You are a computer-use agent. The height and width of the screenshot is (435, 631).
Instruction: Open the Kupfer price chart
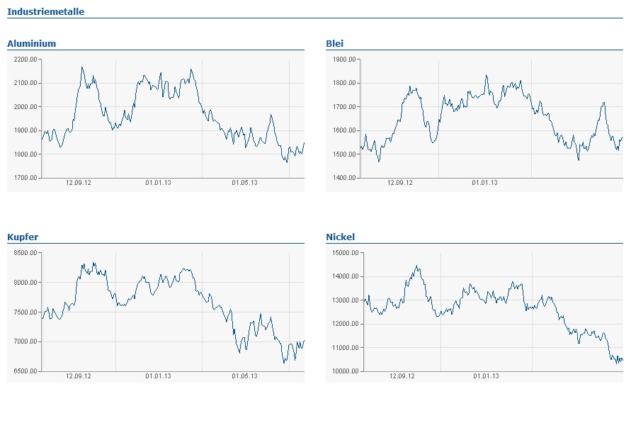[x=173, y=312]
